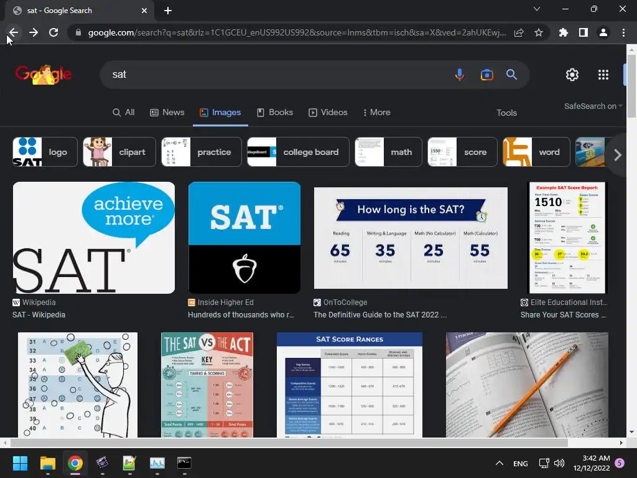The width and height of the screenshot is (637, 478).
Task: Reload the Google search page
Action: click(53, 32)
